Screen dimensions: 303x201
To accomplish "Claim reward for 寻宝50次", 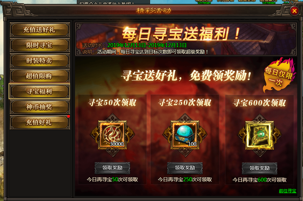I will [112, 168].
